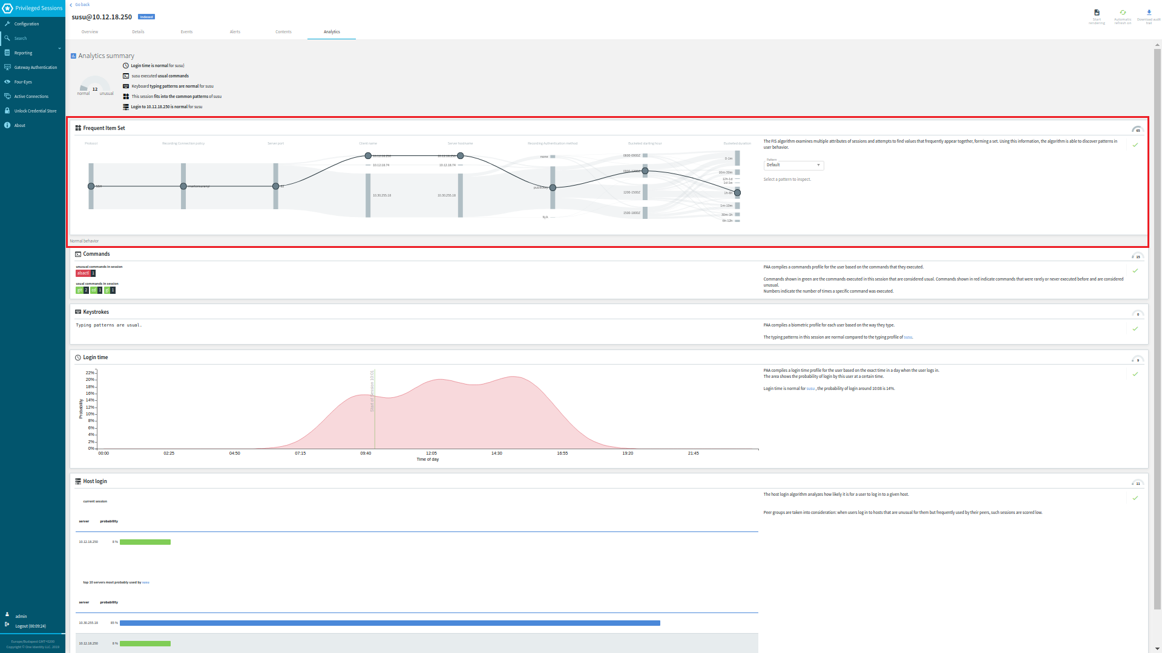Switch to the Overview tab

coord(90,31)
